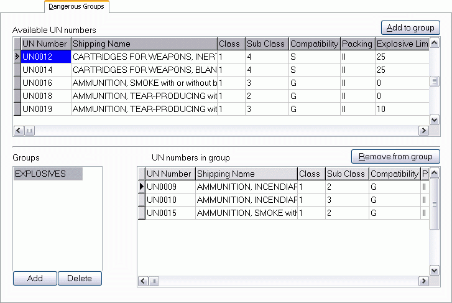This screenshot has height=303, width=452.
Task: Select UN0009 in the group grid
Action: [170, 187]
